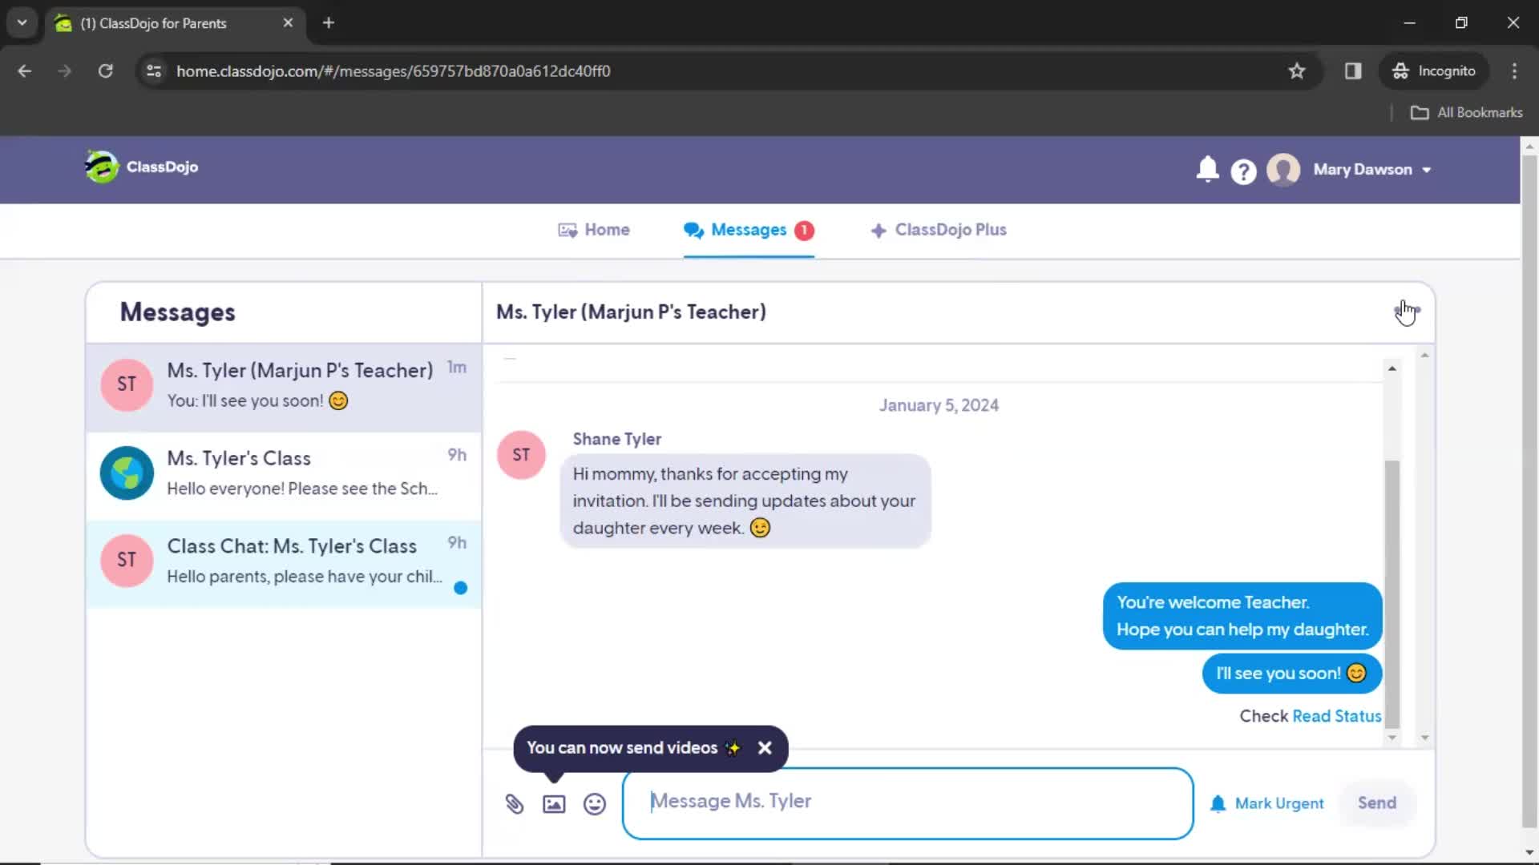Image resolution: width=1539 pixels, height=865 pixels.
Task: Click the Read Status link
Action: [1336, 716]
